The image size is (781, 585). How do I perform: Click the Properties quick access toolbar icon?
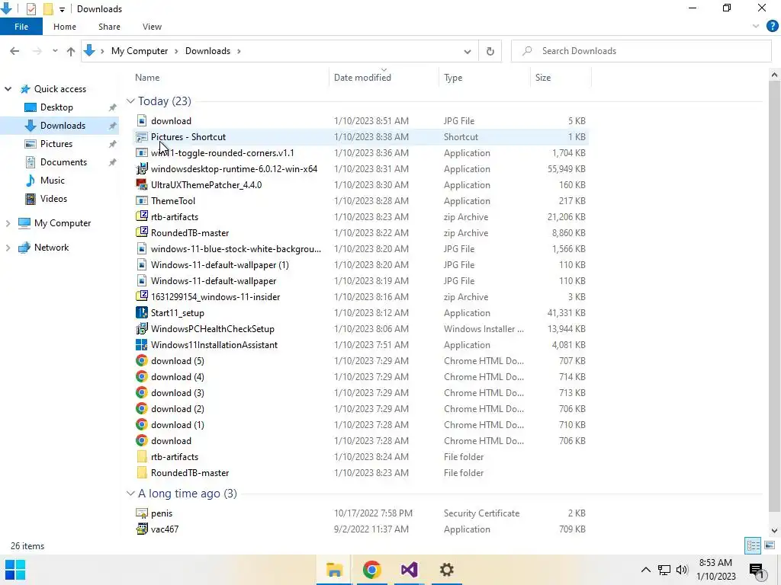coord(31,9)
